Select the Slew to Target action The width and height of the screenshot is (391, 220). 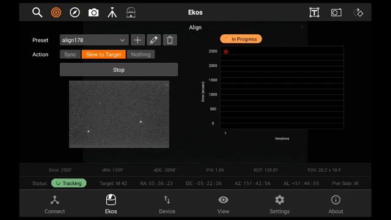coord(103,54)
